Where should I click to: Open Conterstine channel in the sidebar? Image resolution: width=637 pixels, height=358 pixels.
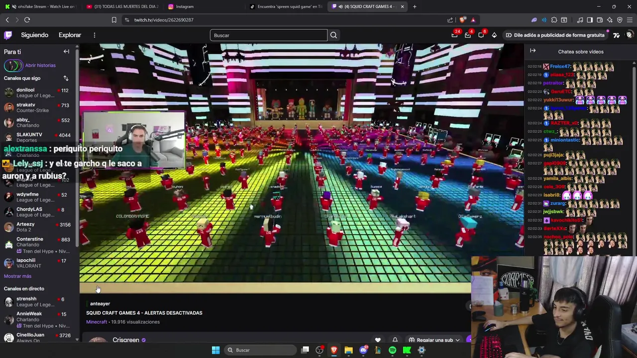click(39, 245)
